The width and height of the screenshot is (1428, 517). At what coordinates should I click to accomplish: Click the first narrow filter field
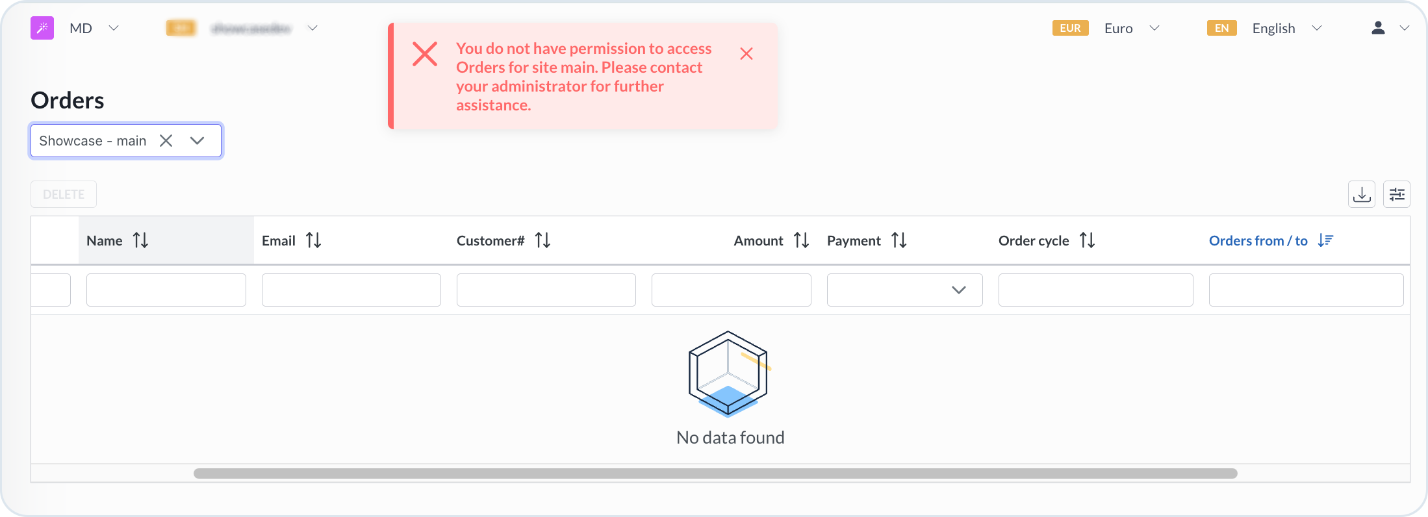click(x=51, y=290)
